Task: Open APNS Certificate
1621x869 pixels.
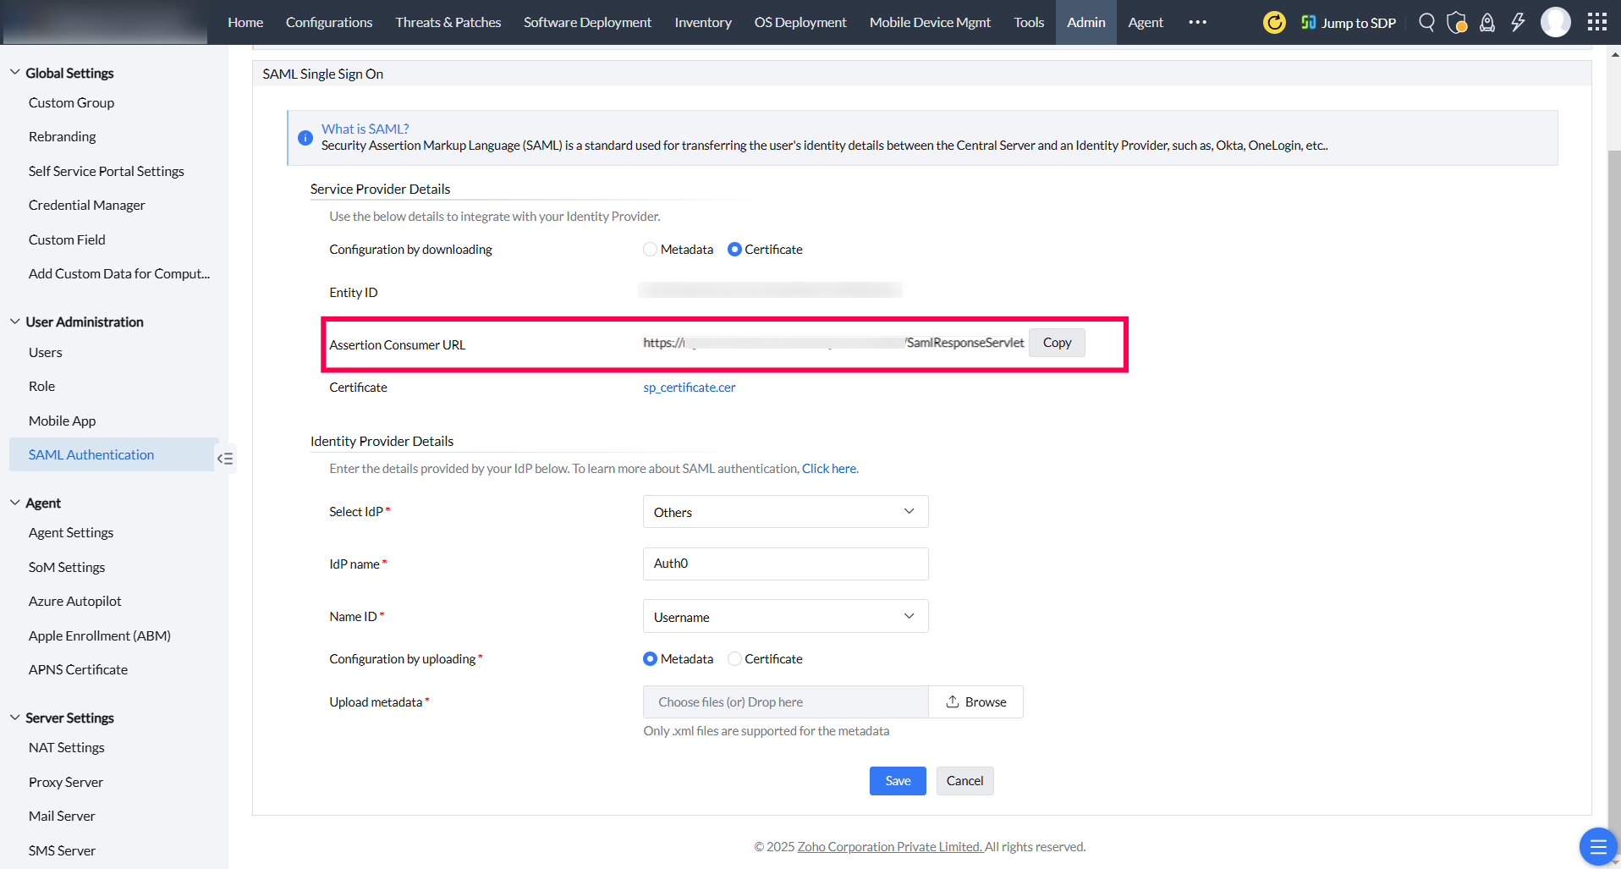Action: [78, 669]
